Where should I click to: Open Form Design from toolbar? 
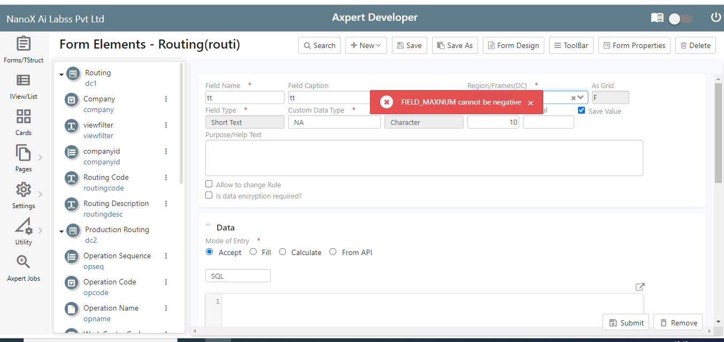(513, 45)
